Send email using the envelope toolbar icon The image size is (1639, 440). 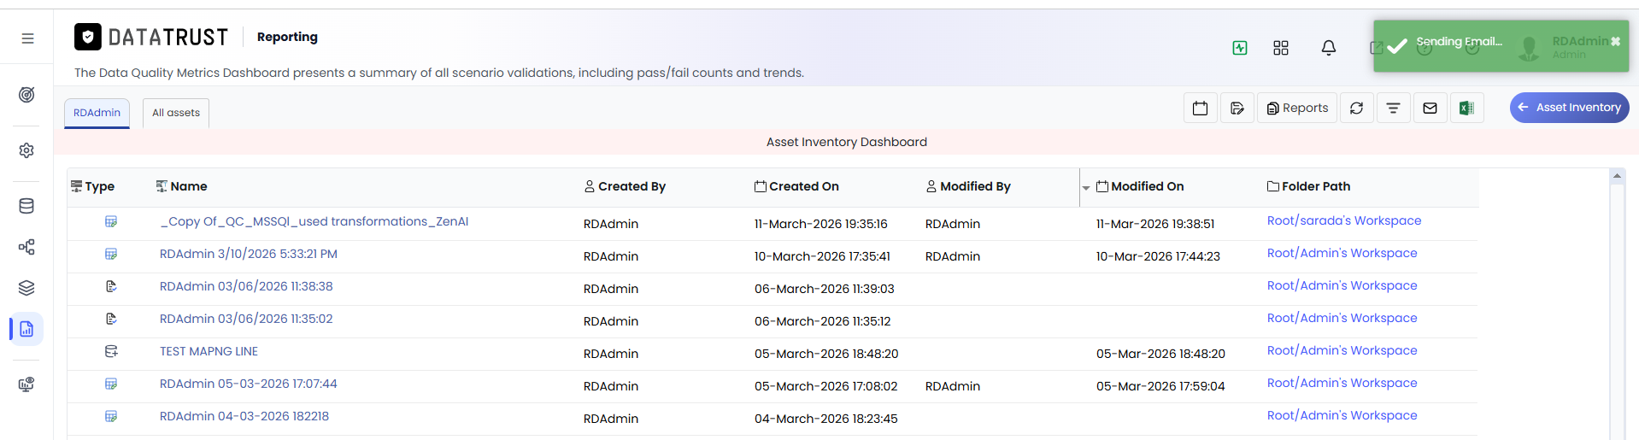coord(1430,108)
